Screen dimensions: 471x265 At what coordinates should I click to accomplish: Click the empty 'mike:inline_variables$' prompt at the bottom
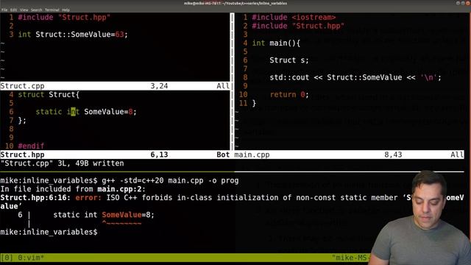pos(49,232)
